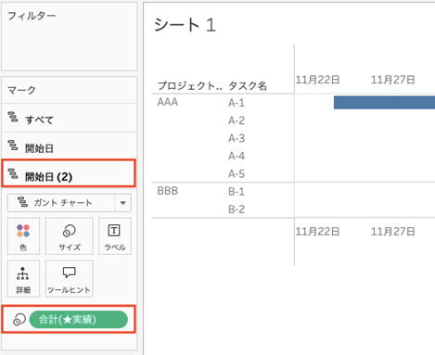
Task: Click the シート 1 sheet title
Action: [185, 25]
